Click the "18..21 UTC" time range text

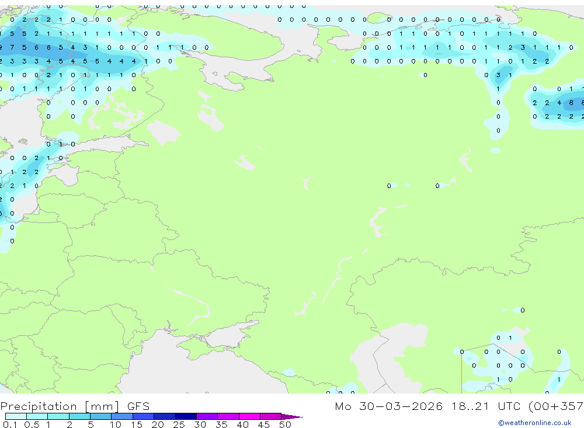486,406
